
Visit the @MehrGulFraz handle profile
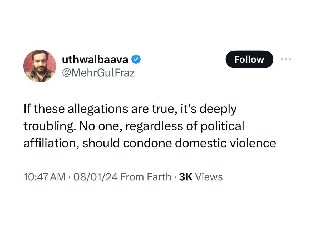click(98, 72)
